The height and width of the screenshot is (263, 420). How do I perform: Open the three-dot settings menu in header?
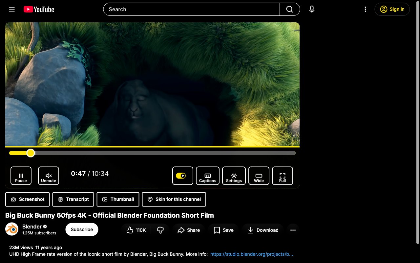click(x=365, y=9)
